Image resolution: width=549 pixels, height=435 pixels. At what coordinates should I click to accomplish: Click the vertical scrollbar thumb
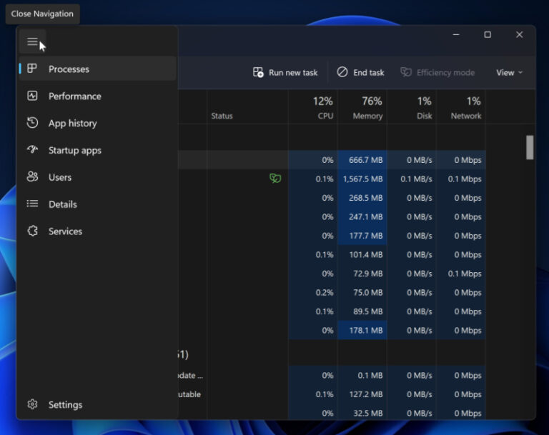tap(530, 147)
